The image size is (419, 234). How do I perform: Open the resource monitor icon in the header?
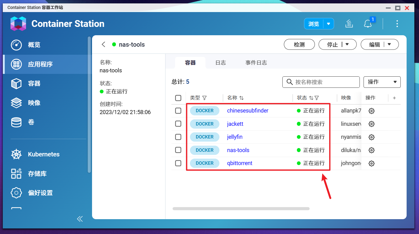point(349,23)
